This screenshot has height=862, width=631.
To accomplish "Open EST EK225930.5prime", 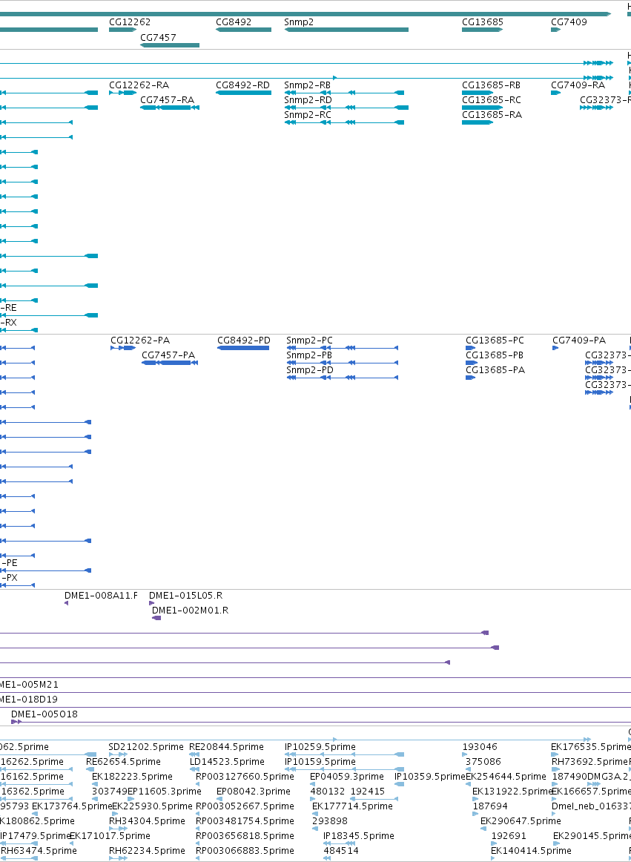I will 152,806.
